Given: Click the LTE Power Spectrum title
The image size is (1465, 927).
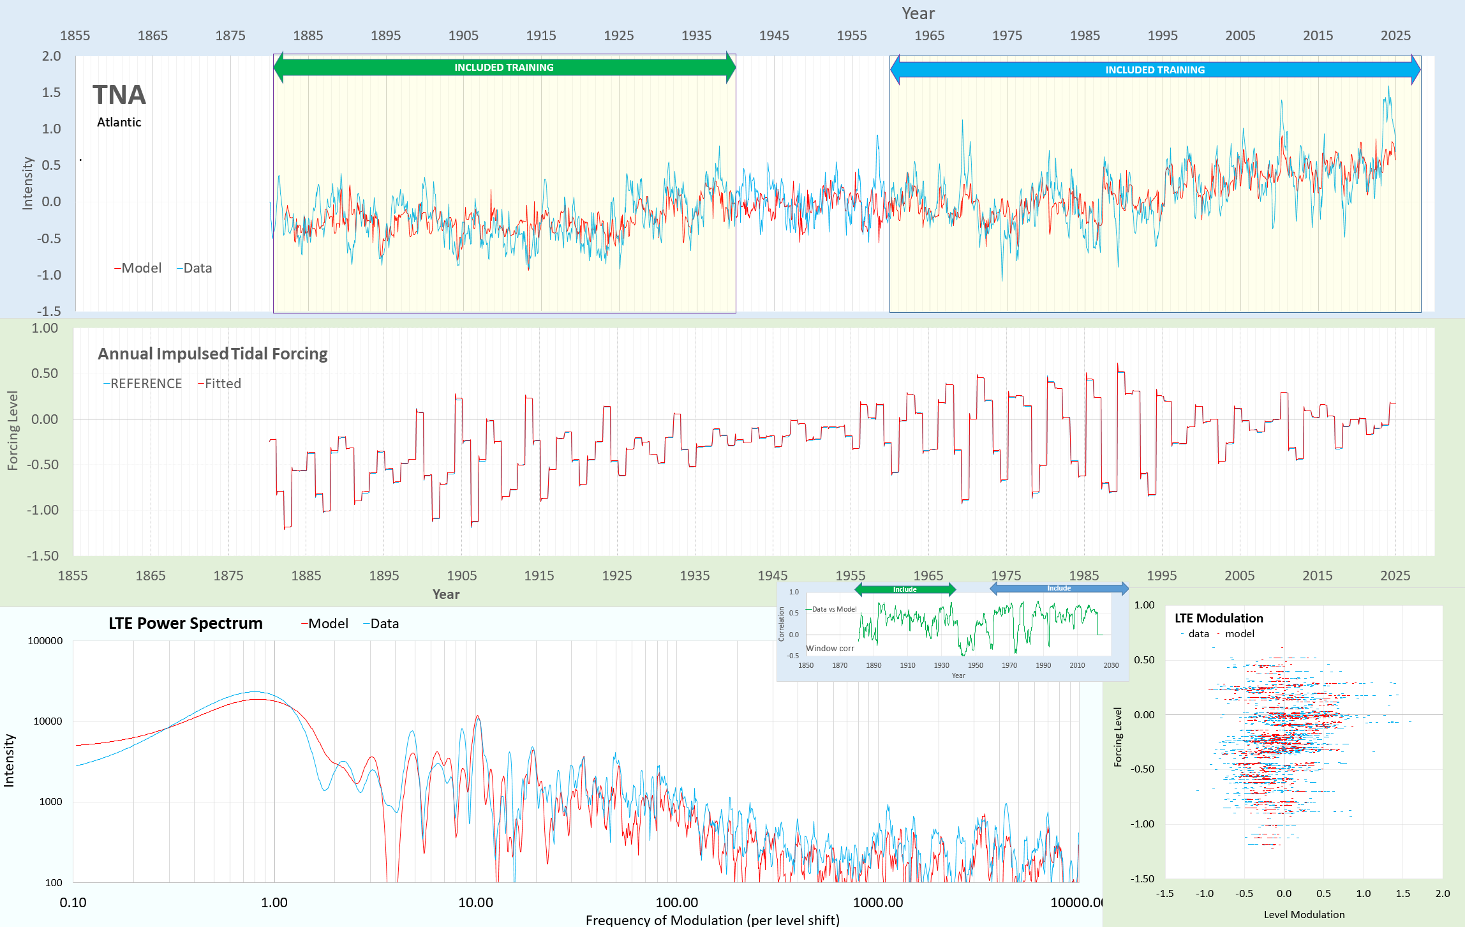Looking at the screenshot, I should click(185, 623).
